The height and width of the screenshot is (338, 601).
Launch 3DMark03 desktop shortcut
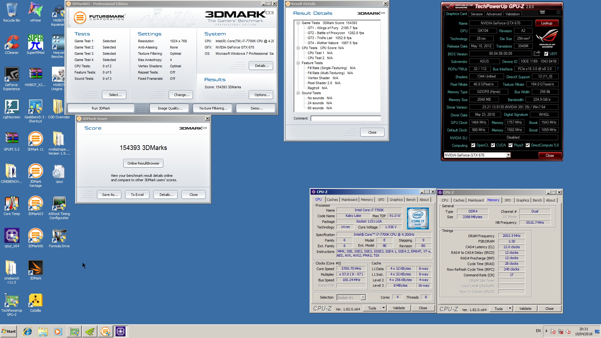(35, 206)
